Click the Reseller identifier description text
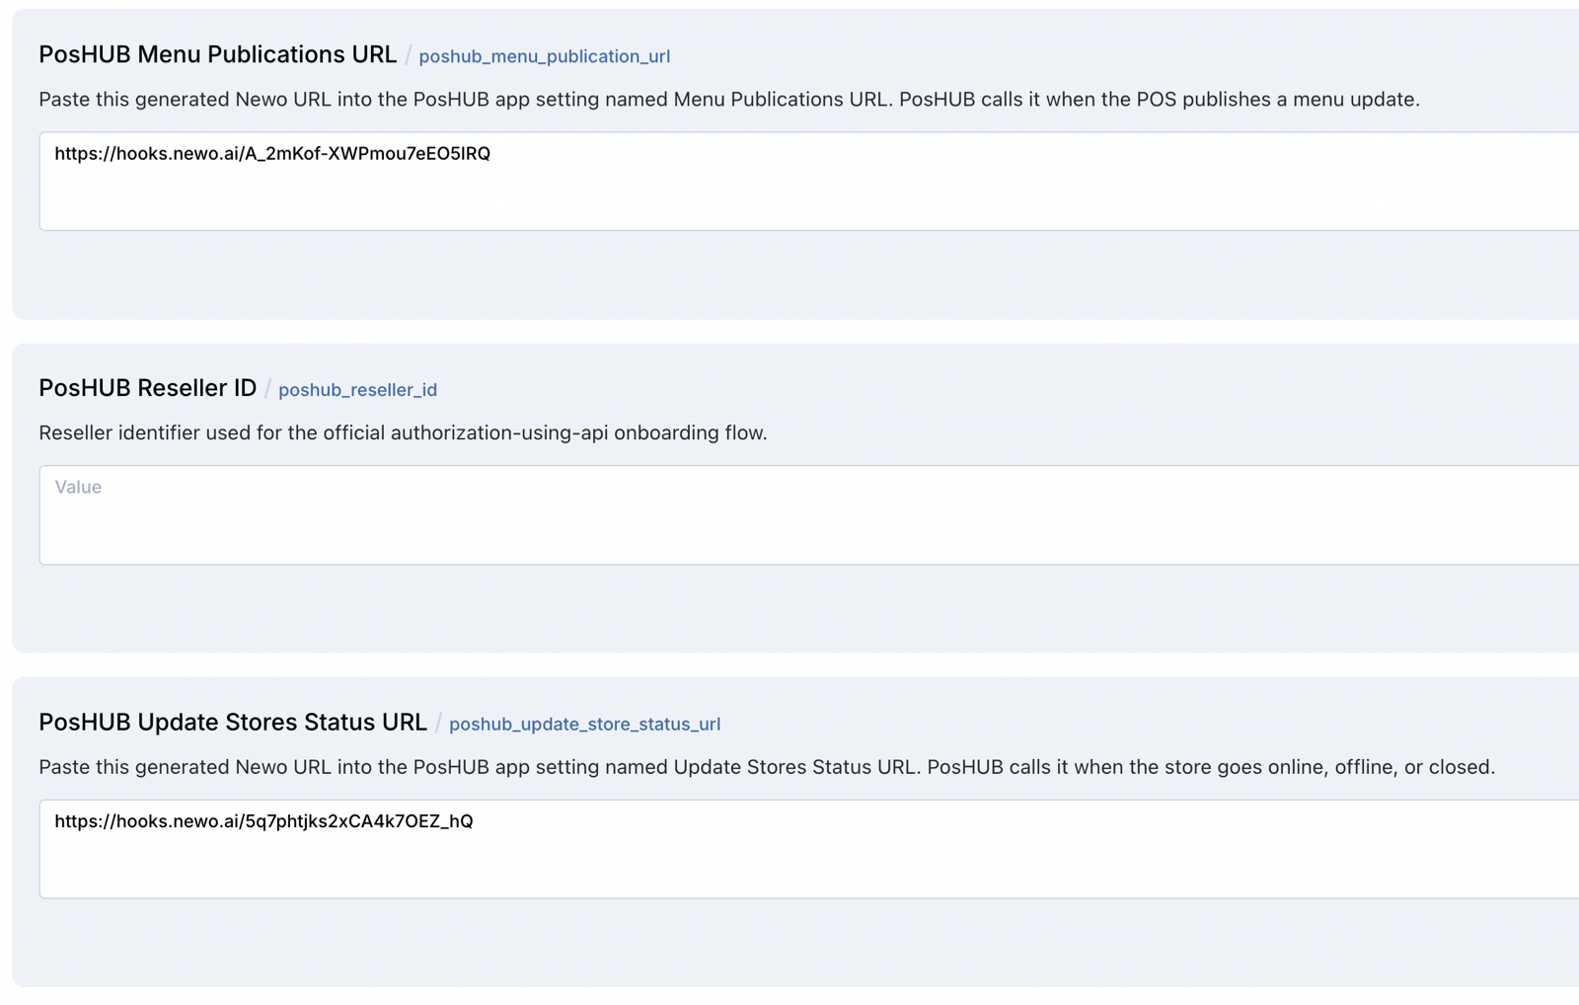1579x1005 pixels. point(403,433)
